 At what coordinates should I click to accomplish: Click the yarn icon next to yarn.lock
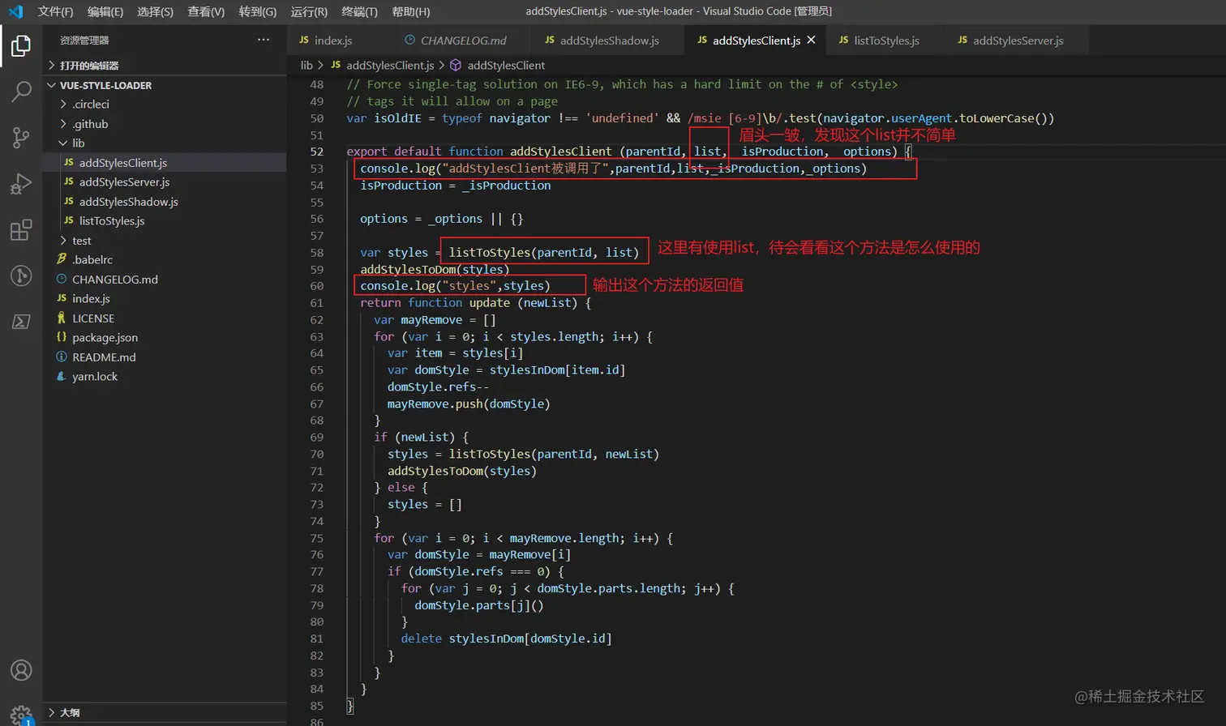[62, 376]
